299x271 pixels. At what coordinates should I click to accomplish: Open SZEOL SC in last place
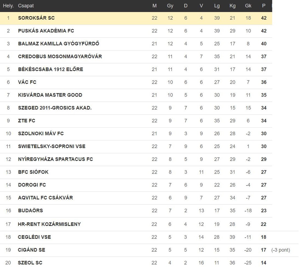click(30, 263)
